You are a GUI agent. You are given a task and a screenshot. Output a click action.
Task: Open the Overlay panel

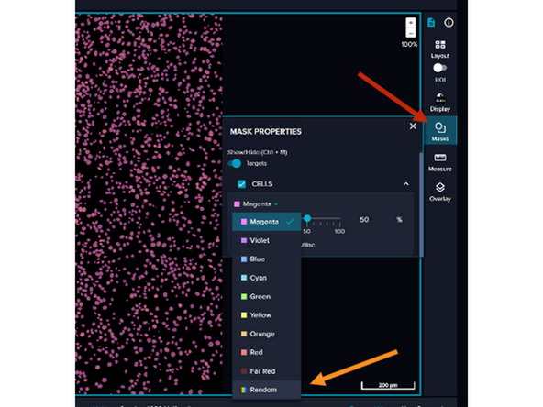pos(440,192)
